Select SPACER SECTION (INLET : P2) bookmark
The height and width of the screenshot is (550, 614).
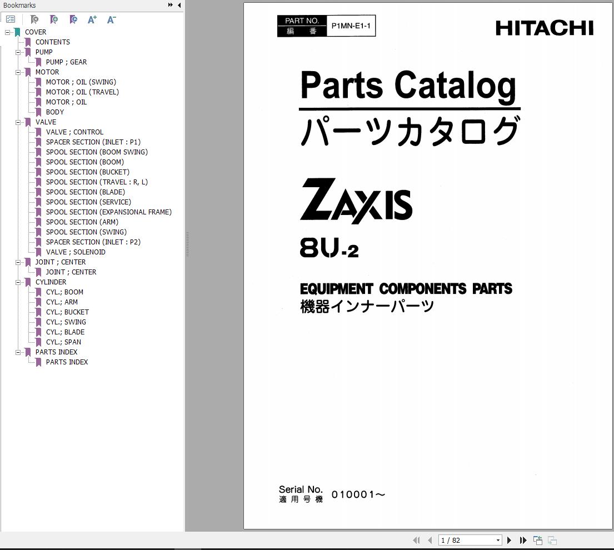click(93, 242)
